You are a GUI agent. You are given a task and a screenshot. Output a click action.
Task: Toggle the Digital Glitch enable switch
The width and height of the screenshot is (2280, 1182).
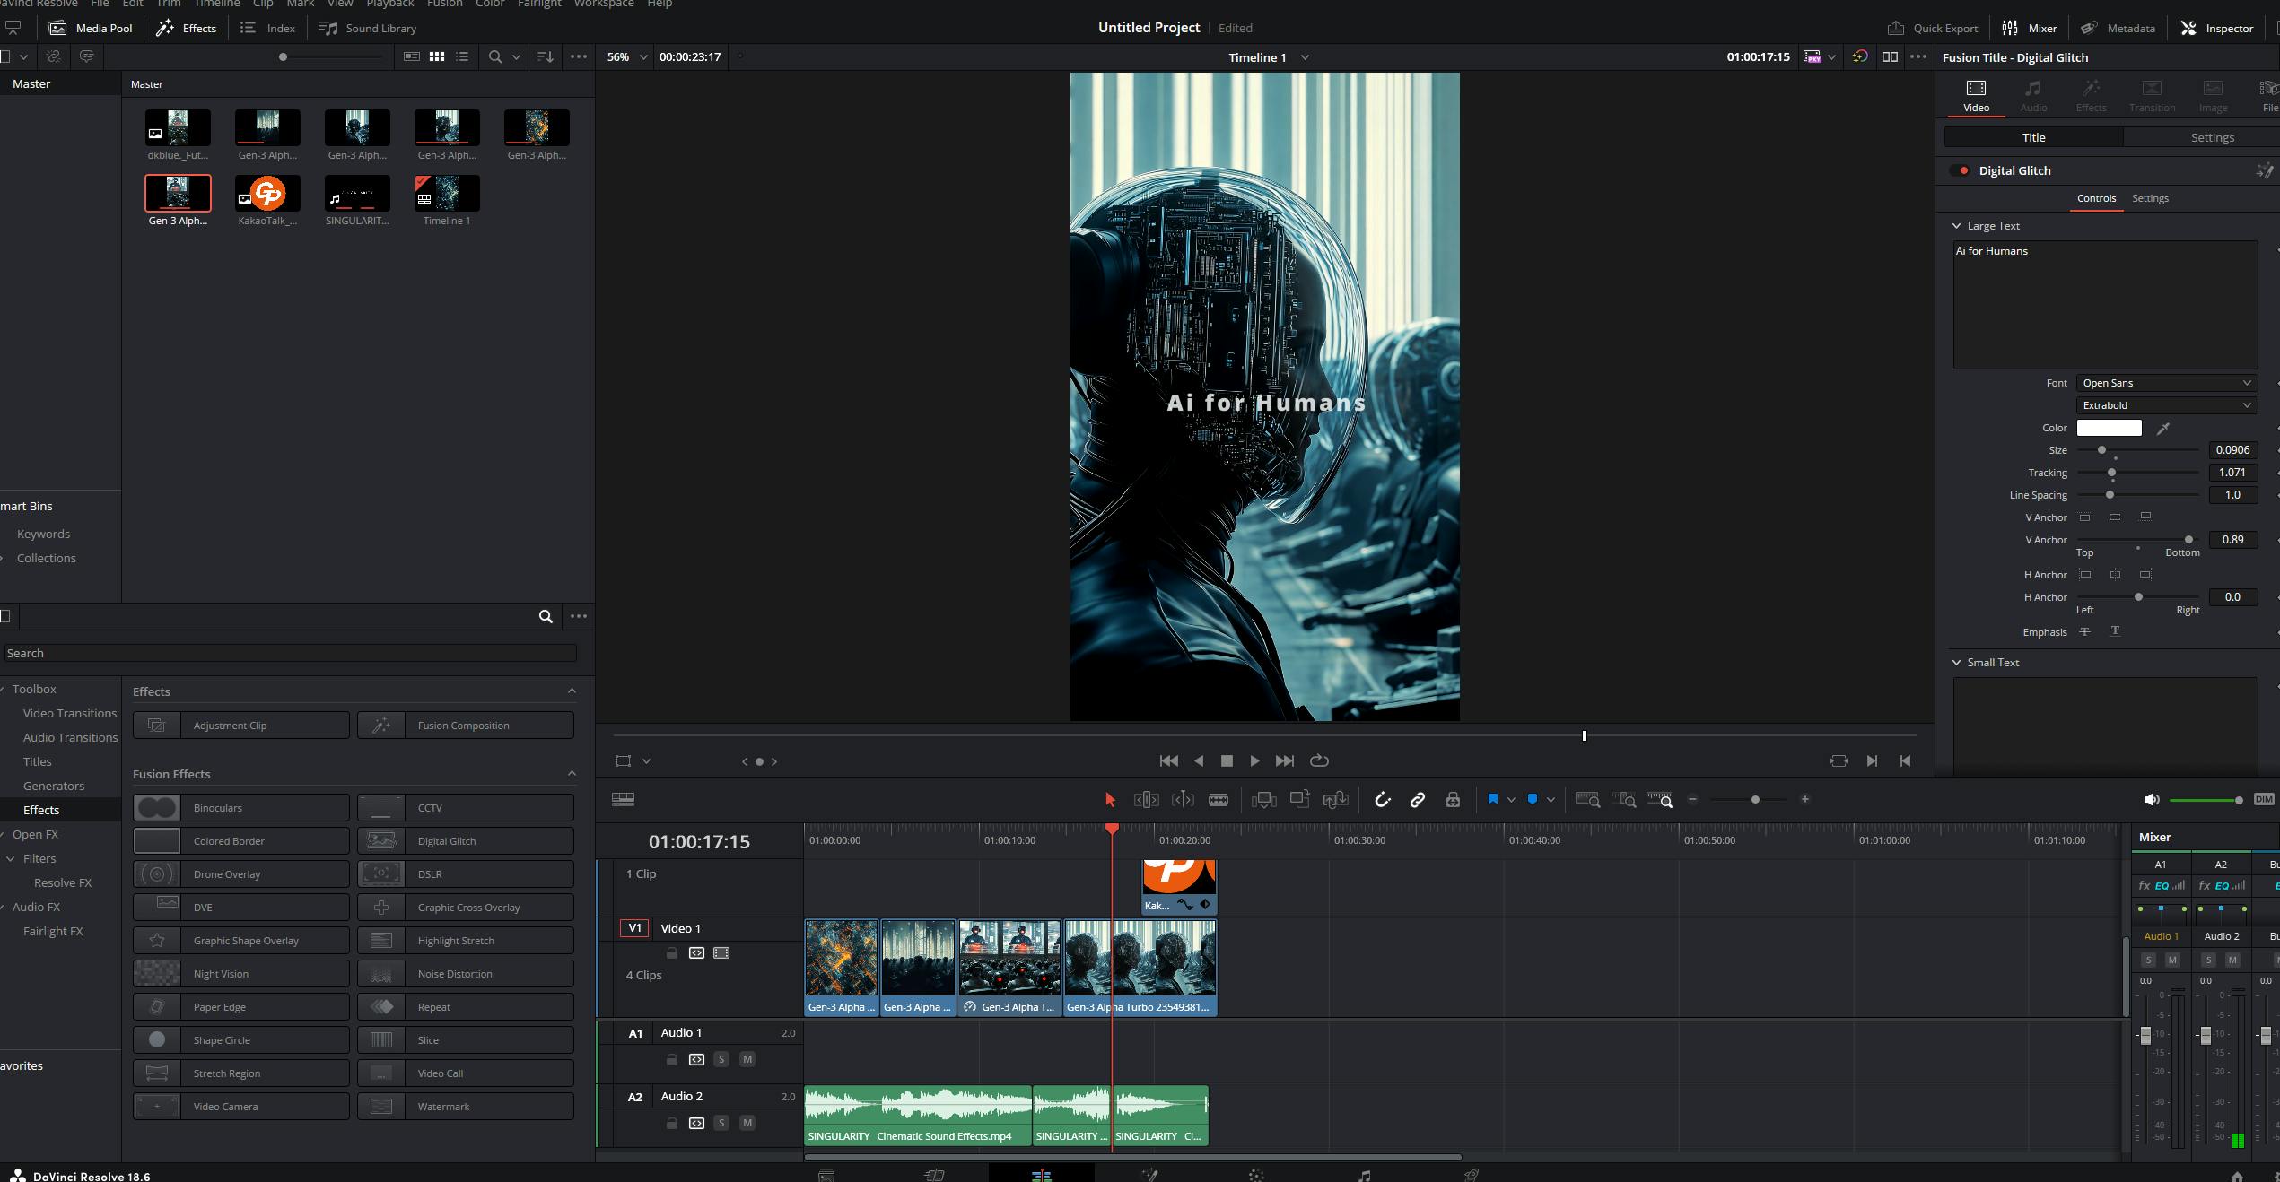tap(1961, 170)
